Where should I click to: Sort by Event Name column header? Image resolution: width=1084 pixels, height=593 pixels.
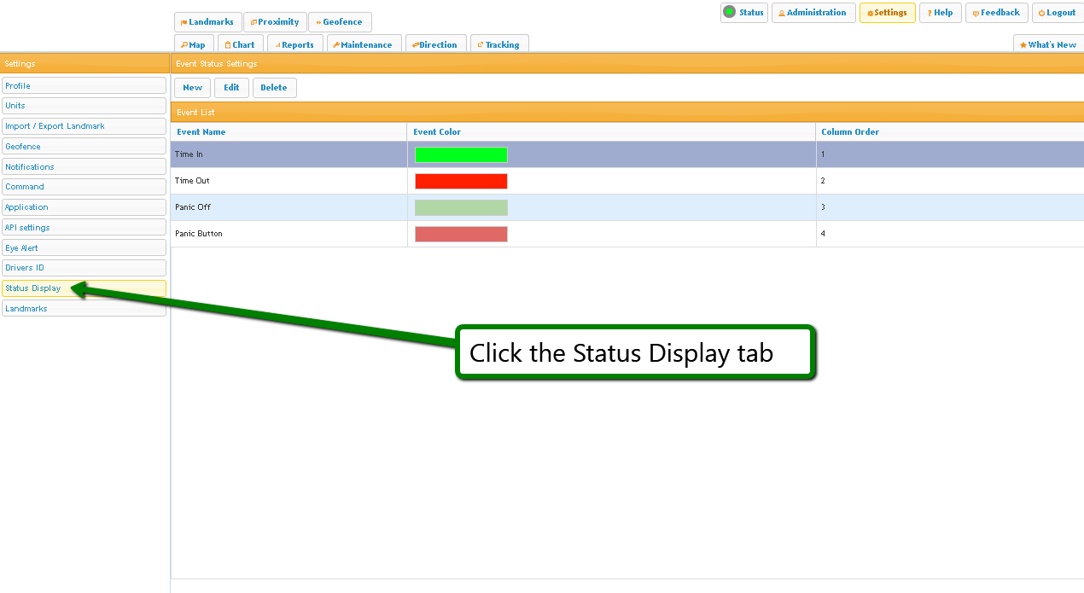pos(201,132)
